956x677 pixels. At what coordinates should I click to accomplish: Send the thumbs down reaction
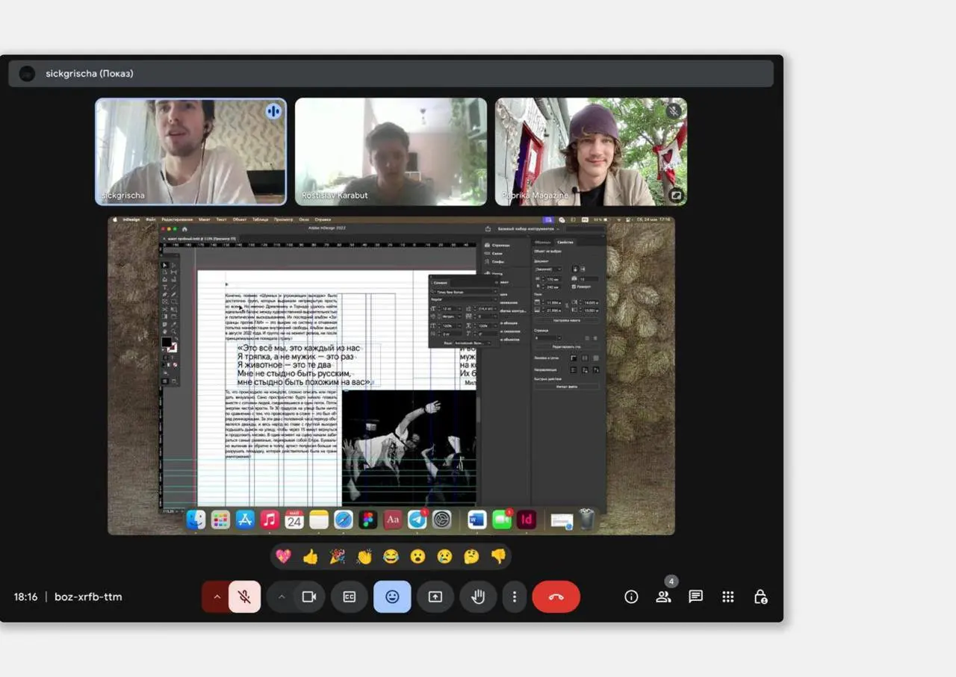[498, 556]
